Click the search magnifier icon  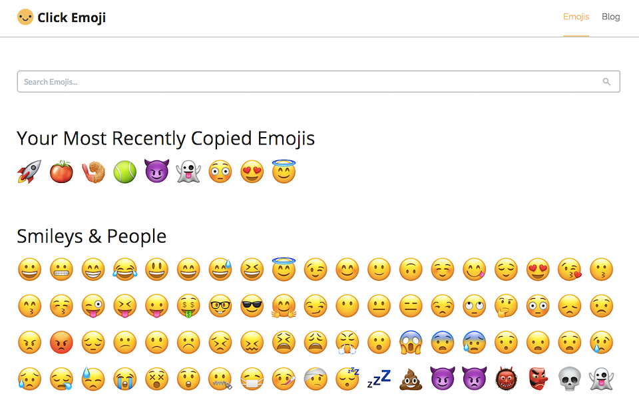tap(606, 82)
